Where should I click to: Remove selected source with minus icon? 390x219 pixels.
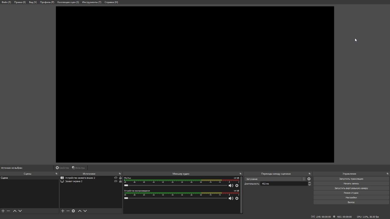coord(68,211)
